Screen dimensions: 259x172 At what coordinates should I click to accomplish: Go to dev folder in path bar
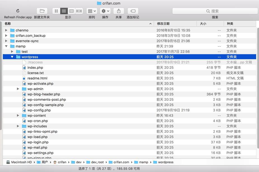tap(76, 162)
